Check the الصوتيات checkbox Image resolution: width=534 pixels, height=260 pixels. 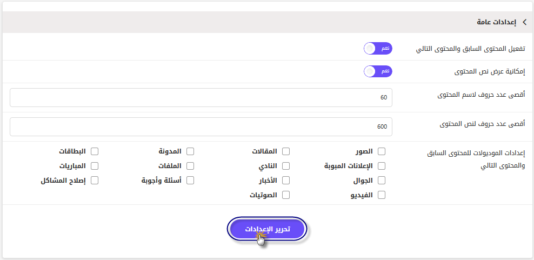click(x=286, y=195)
